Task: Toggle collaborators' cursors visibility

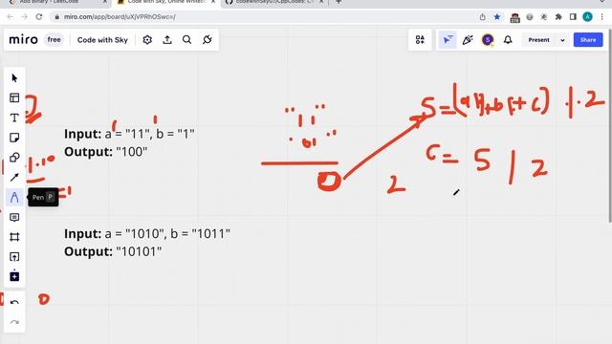Action: tap(448, 40)
